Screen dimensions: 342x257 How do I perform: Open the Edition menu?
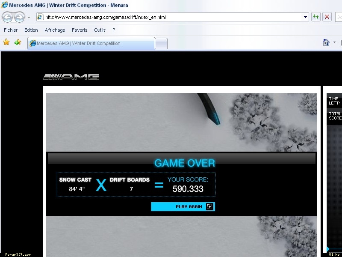click(31, 30)
